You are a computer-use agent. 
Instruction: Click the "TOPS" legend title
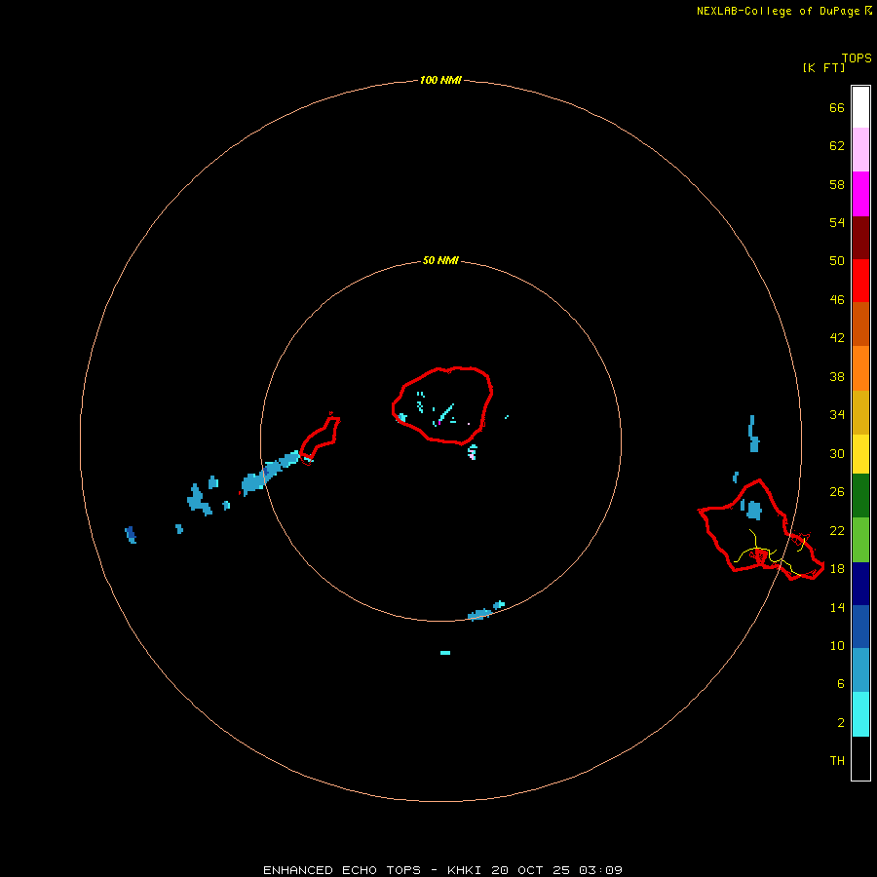click(x=857, y=57)
